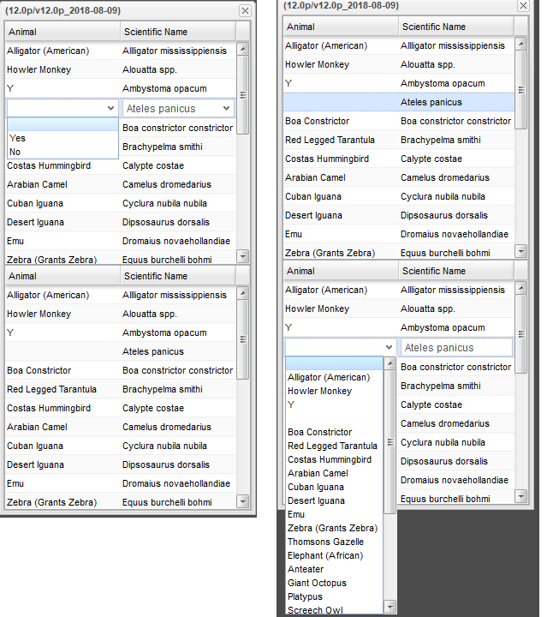The height and width of the screenshot is (617, 559).
Task: Select blank top entry in Yes/No dropdown list
Action: [x=62, y=125]
